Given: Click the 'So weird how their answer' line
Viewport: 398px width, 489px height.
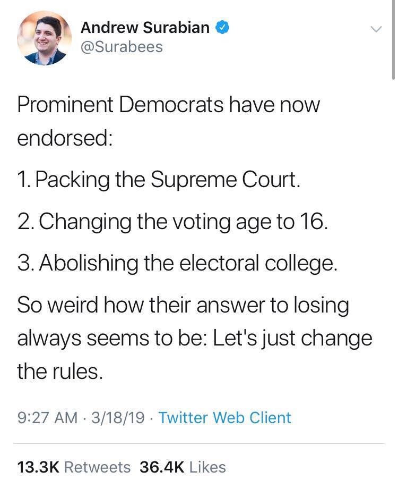Looking at the screenshot, I should pyautogui.click(x=183, y=305).
